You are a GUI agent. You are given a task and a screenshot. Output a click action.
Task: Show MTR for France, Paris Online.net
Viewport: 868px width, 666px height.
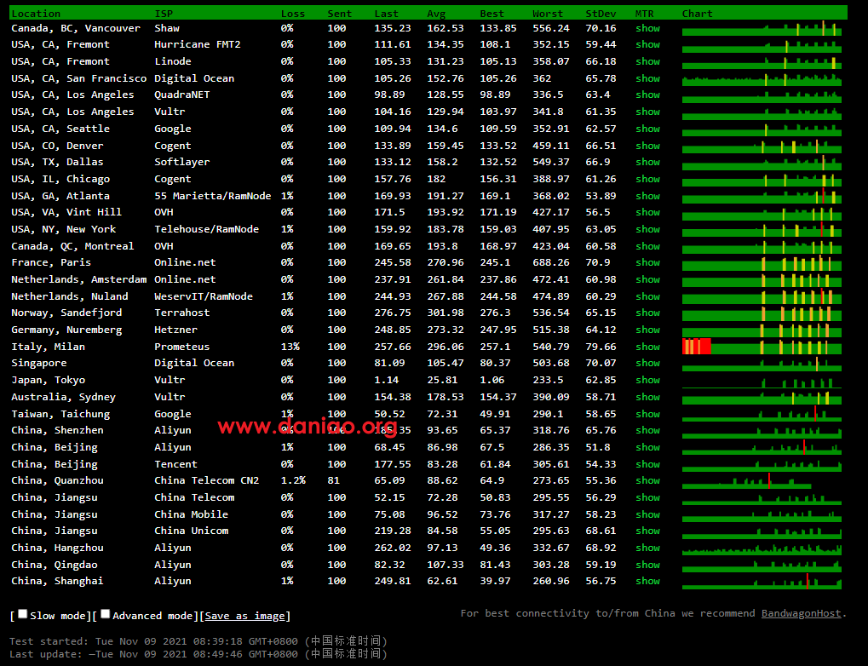647,262
